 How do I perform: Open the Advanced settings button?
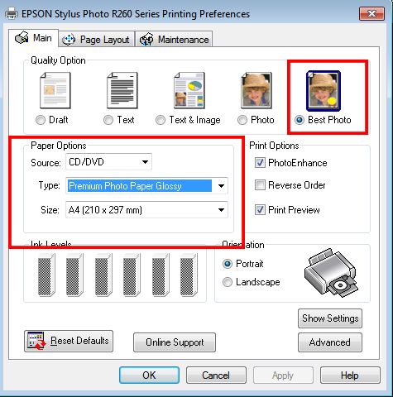330,342
